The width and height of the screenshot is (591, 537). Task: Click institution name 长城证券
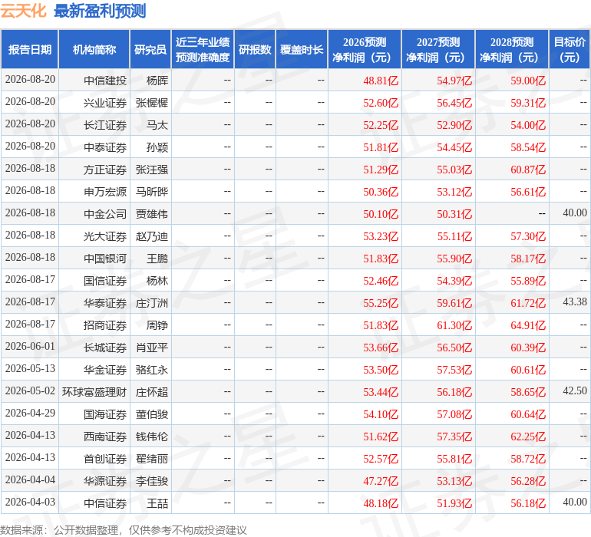pos(105,347)
